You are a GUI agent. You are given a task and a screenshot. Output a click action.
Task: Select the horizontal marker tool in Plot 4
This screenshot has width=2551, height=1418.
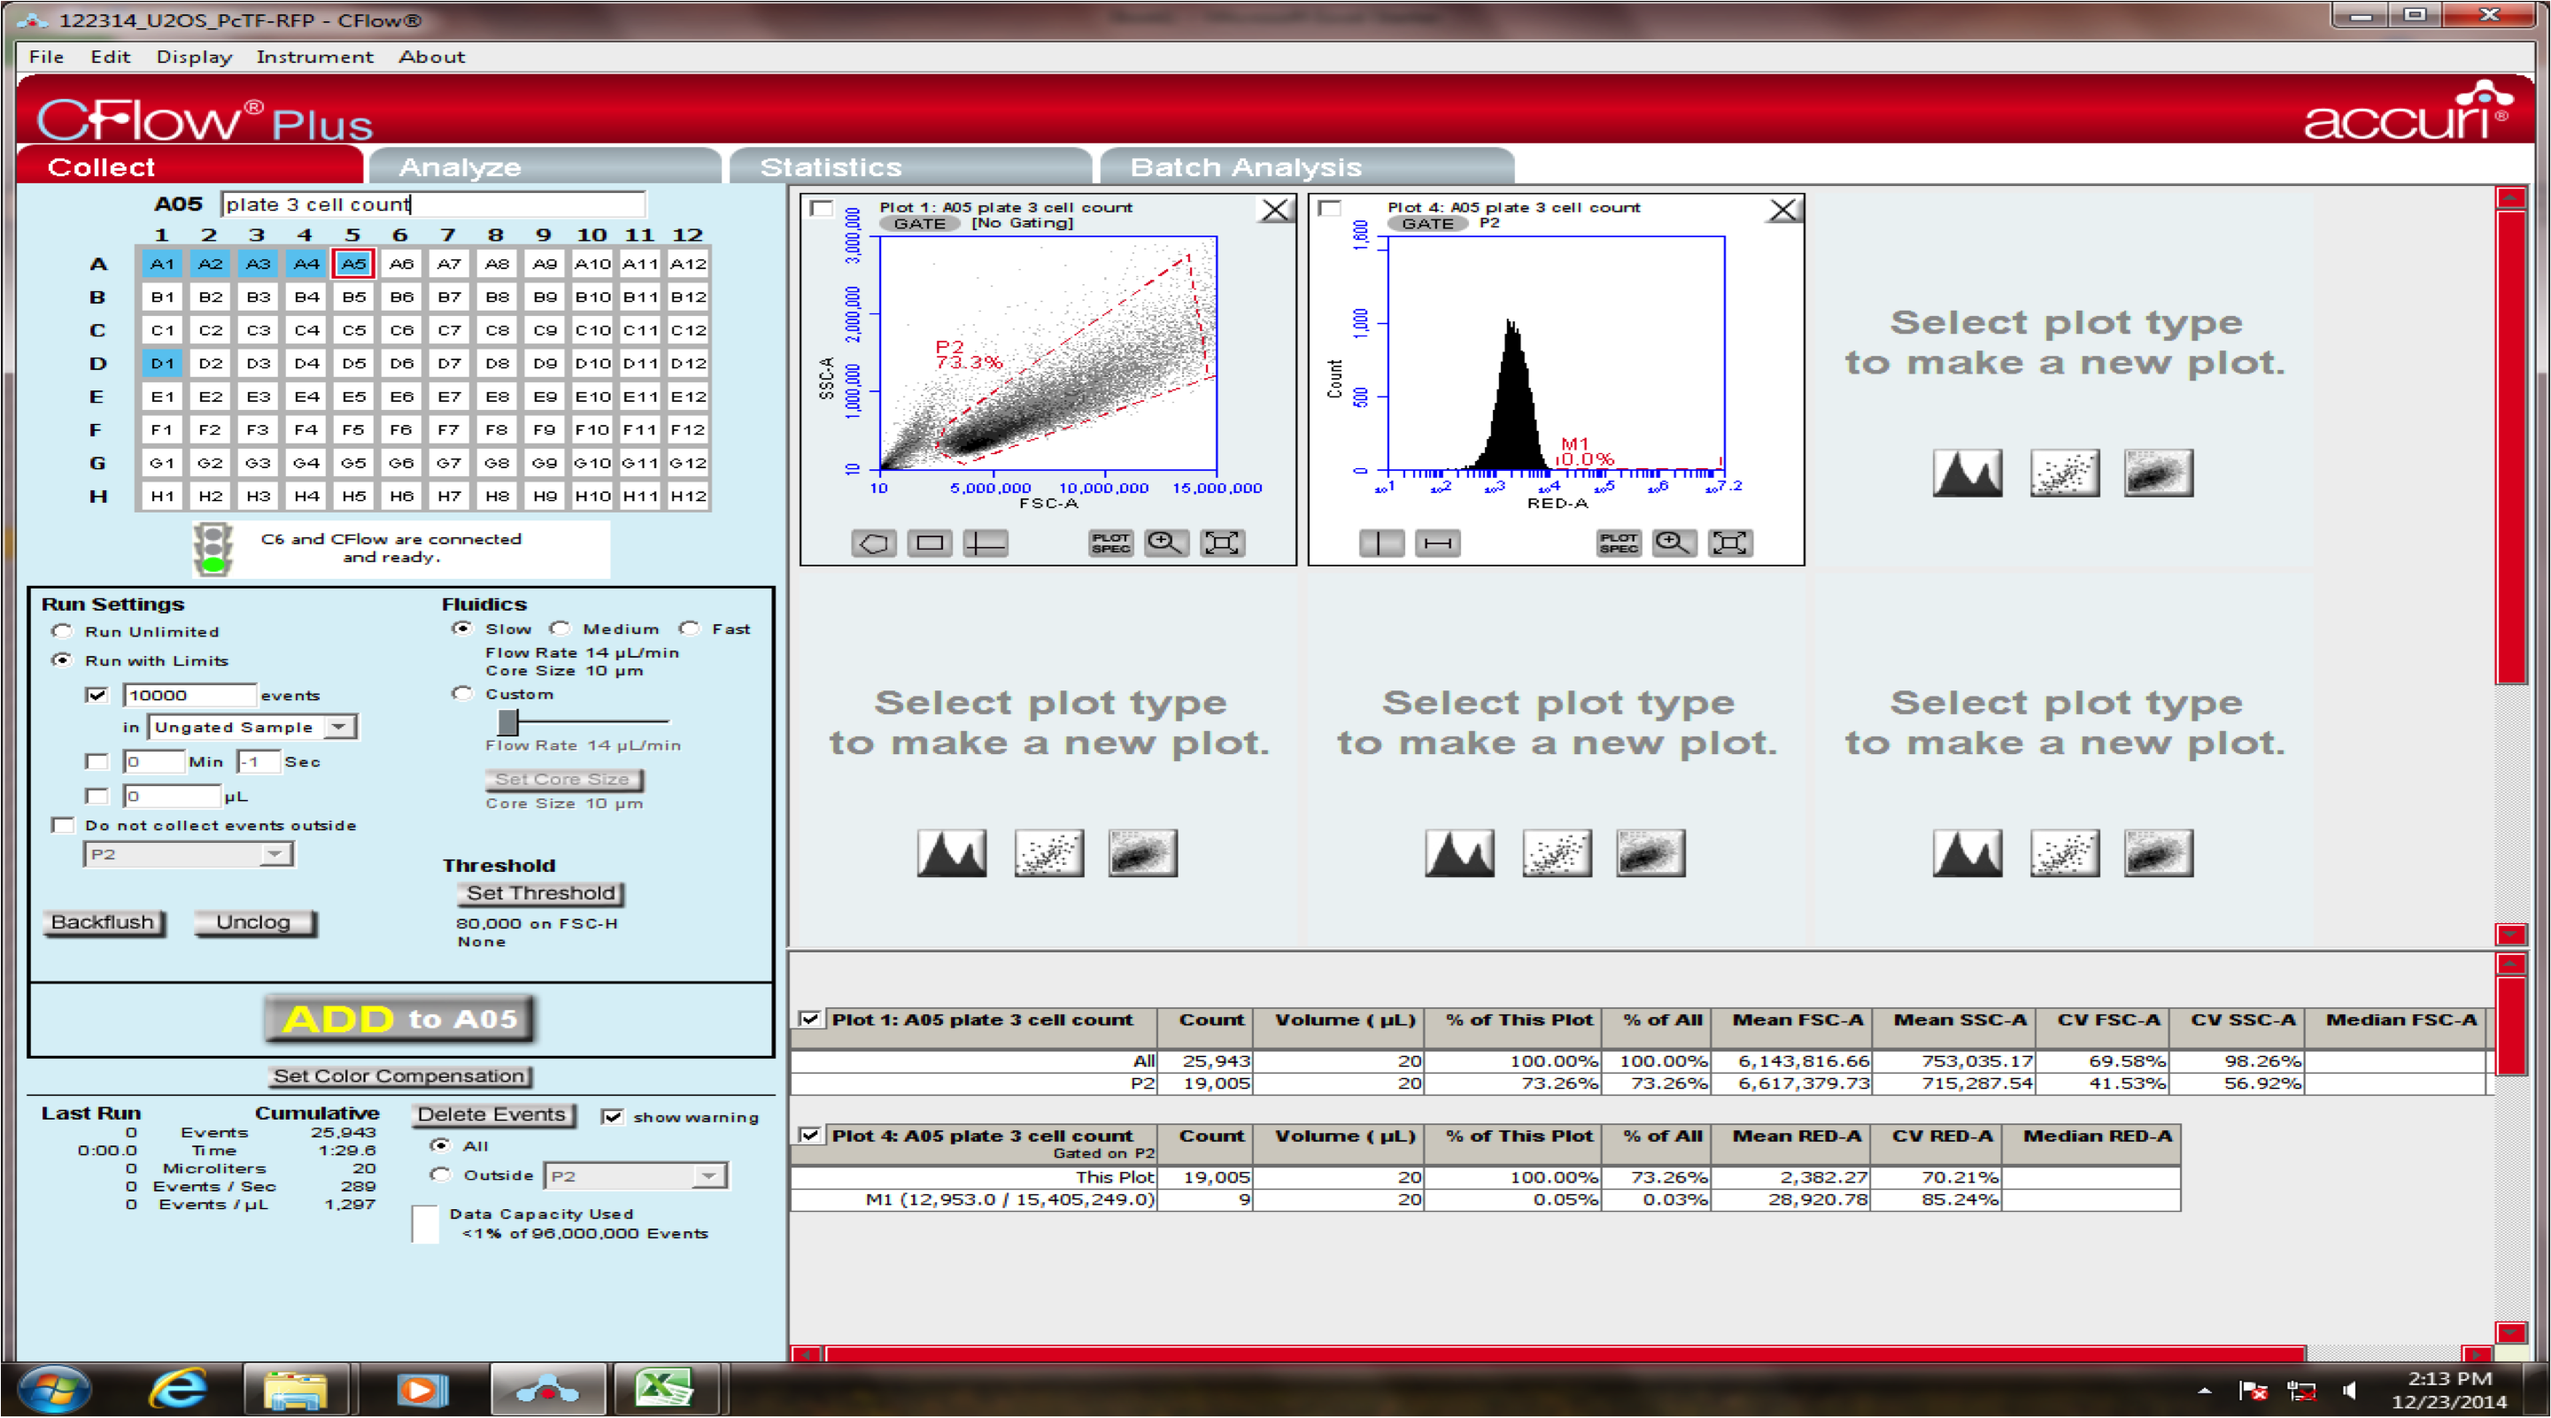pos(1437,543)
